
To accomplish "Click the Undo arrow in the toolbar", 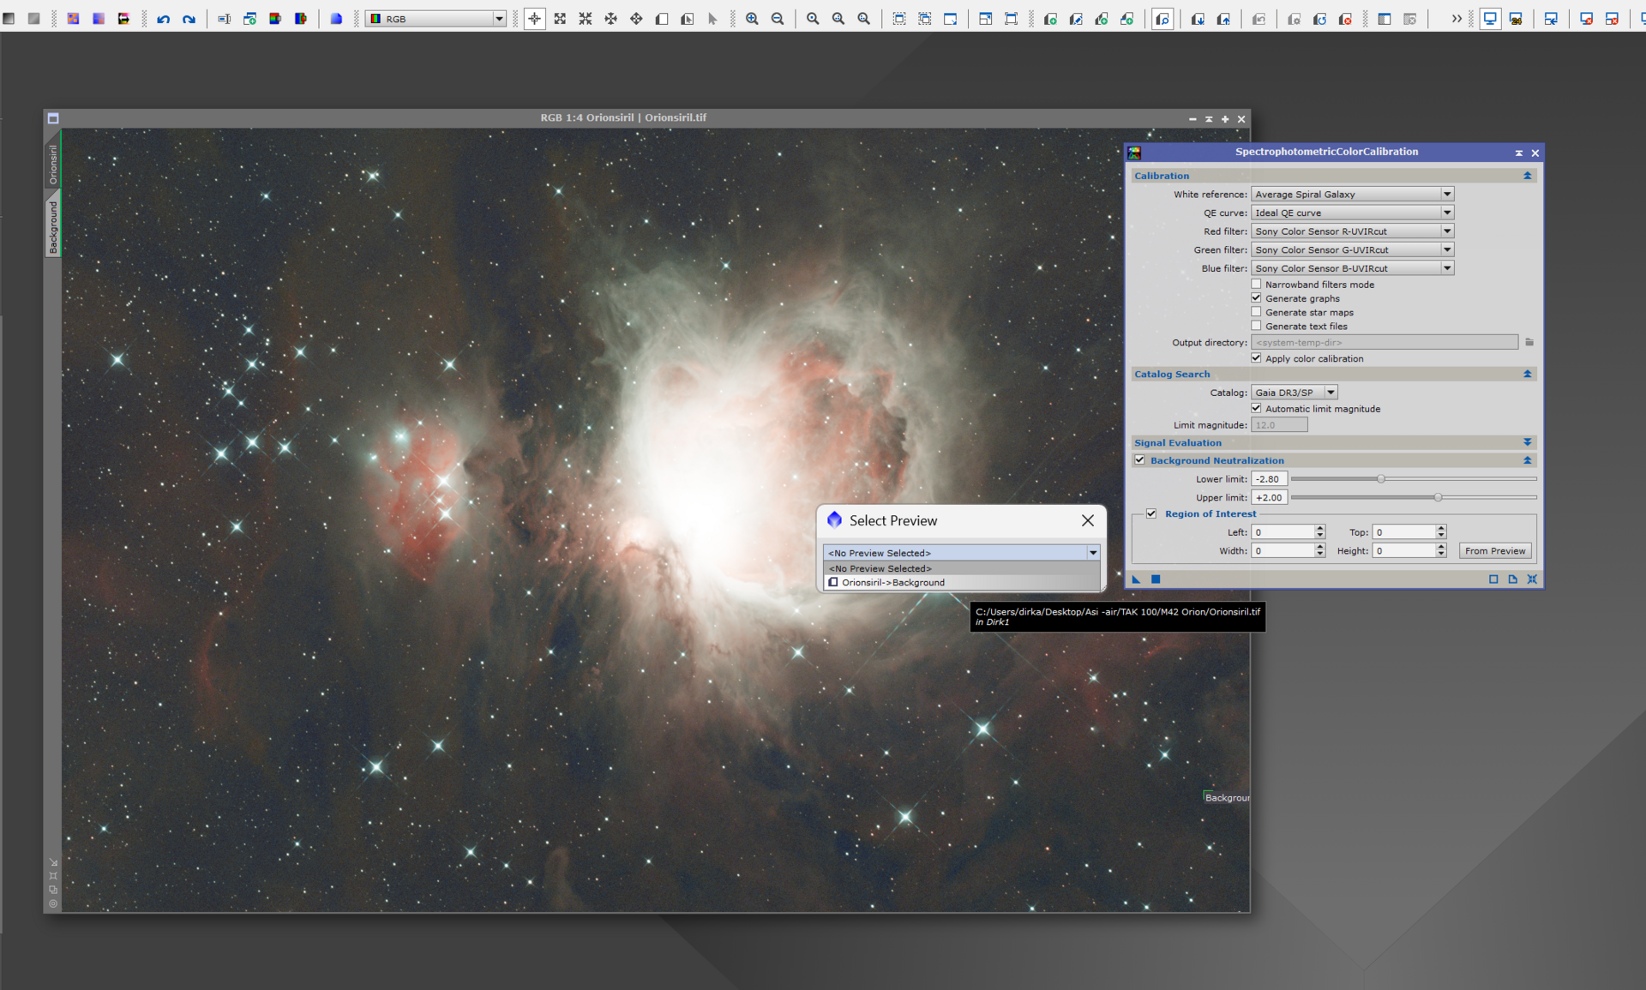I will coord(163,19).
